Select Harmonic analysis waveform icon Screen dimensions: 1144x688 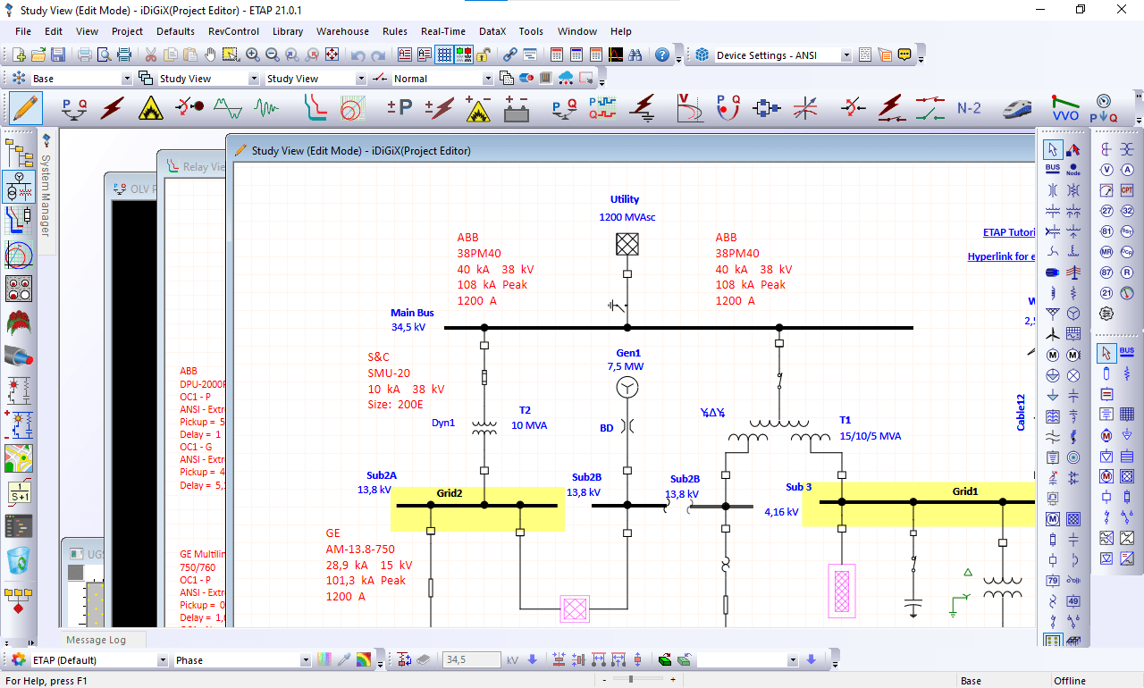[228, 108]
